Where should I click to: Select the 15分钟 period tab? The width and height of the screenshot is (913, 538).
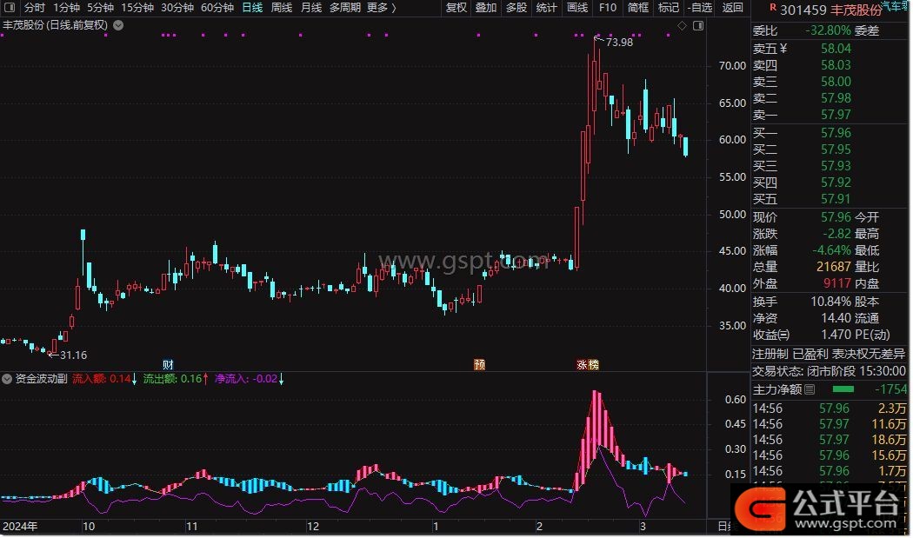(x=137, y=8)
